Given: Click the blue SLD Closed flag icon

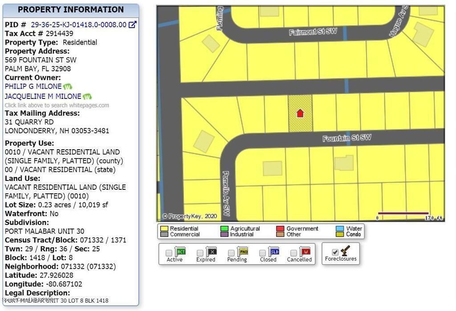Looking at the screenshot, I should coord(274,251).
